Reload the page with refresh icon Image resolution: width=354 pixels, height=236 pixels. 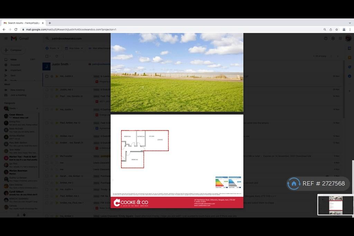(16, 30)
